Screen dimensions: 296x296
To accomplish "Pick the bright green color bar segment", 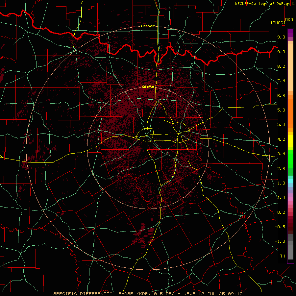I will (x=290, y=159).
